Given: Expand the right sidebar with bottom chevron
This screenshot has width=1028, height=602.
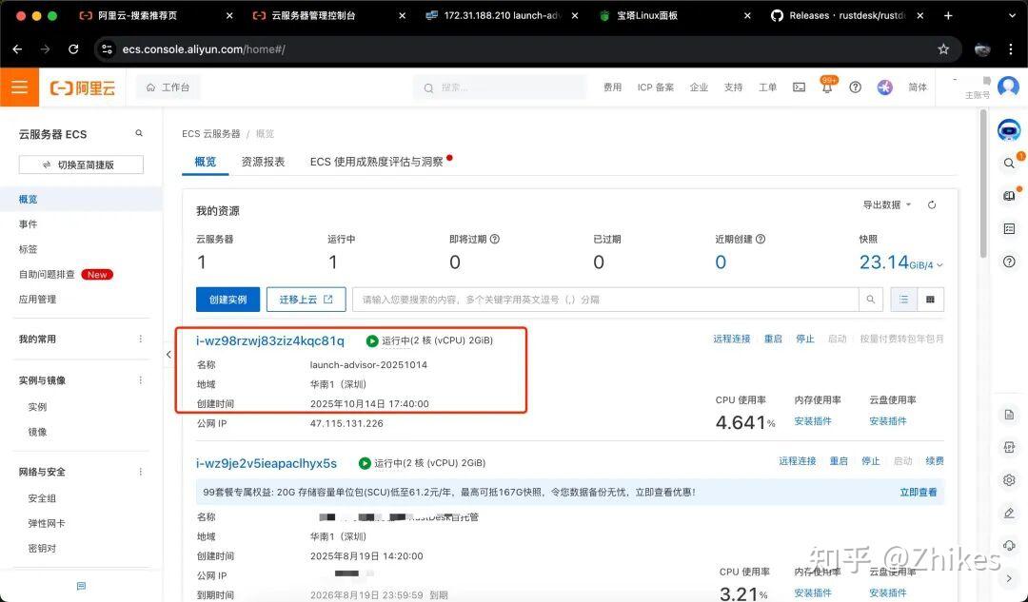Looking at the screenshot, I should click(1009, 578).
